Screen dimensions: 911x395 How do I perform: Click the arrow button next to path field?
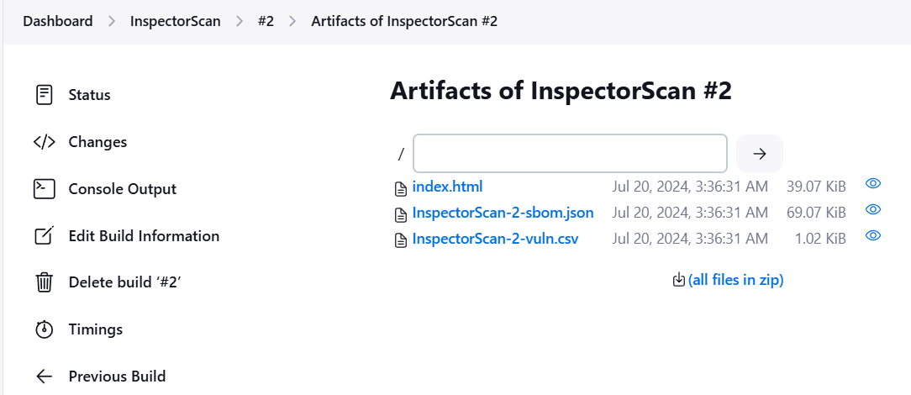coord(760,153)
